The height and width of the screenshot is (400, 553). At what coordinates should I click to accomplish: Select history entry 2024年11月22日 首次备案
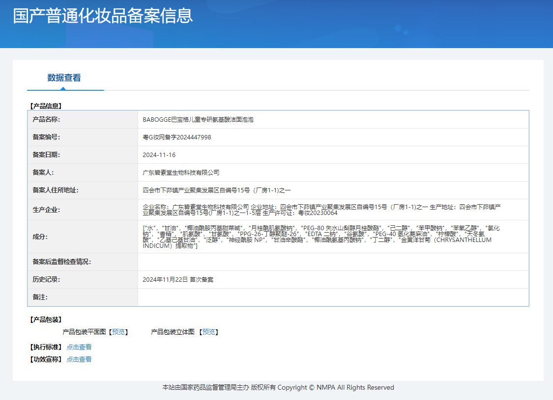click(178, 280)
